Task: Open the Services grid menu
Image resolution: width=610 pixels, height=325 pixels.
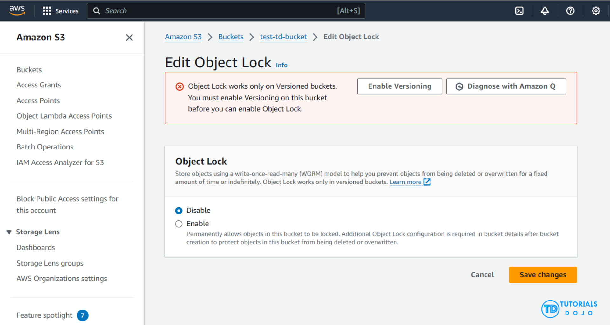Action: [x=47, y=11]
